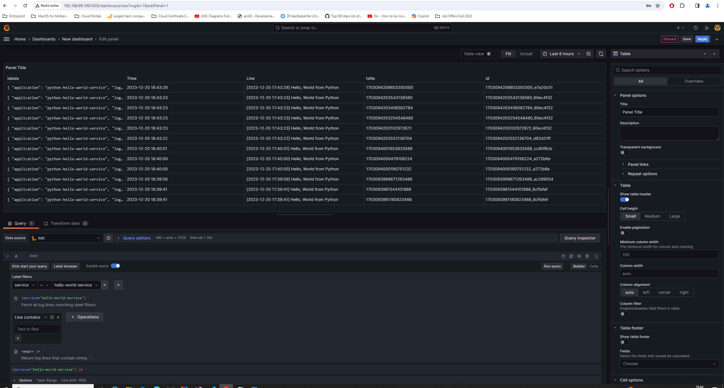Click the Text to find input field
The height and width of the screenshot is (388, 724).
(x=37, y=329)
